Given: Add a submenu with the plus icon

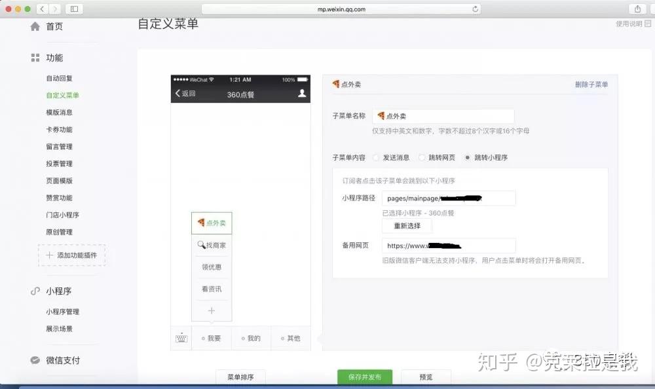Looking at the screenshot, I should click(212, 310).
